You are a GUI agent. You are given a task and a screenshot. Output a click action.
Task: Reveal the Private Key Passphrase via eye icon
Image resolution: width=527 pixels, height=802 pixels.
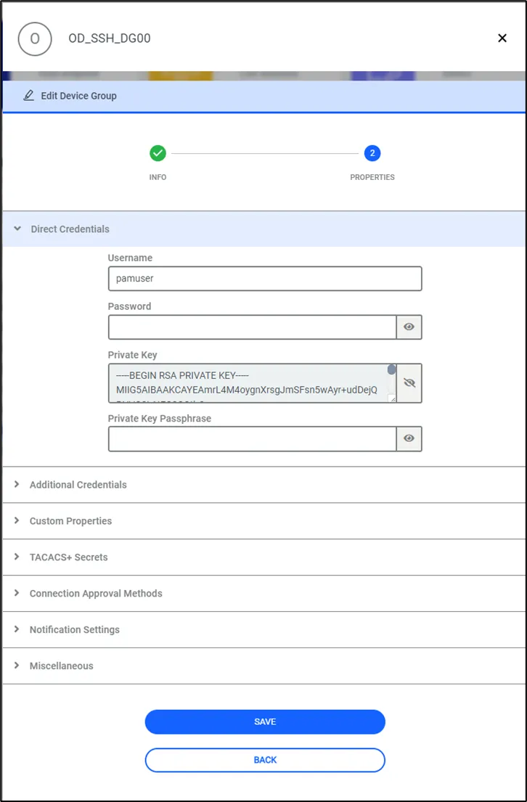(x=409, y=439)
